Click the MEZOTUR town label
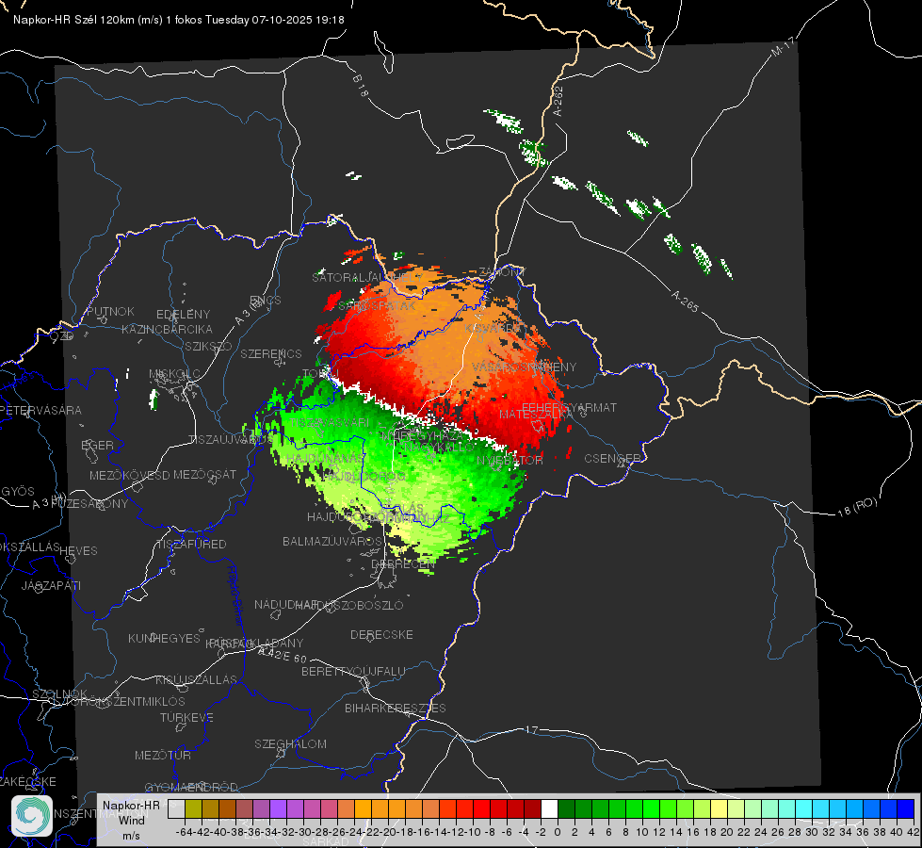Viewport: 922px width, 848px height. 163,755
